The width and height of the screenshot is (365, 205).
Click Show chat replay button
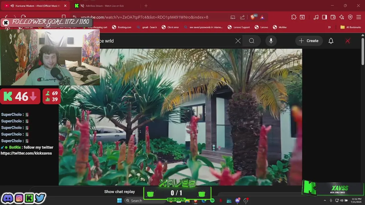(x=119, y=192)
